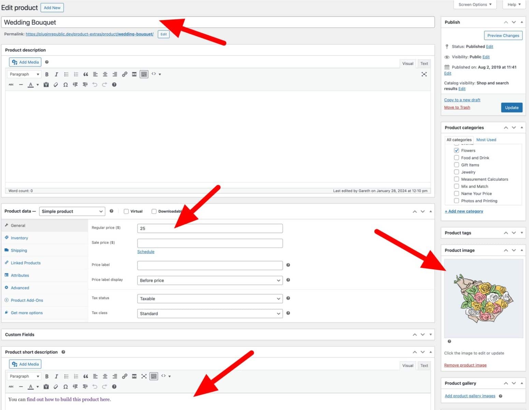Screen dimensions: 529x410
Task: Click the Update button
Action: (512, 108)
